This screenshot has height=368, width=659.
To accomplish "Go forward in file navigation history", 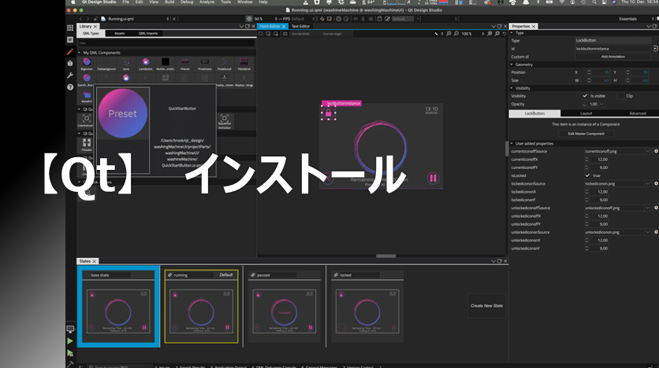I will (x=87, y=19).
